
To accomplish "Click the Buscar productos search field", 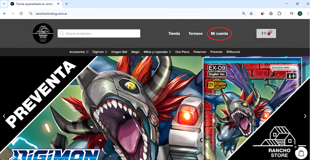I will tap(99, 34).
